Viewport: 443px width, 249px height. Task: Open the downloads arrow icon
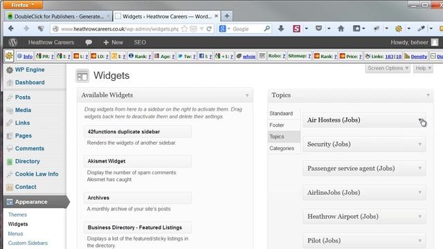pyautogui.click(x=281, y=28)
